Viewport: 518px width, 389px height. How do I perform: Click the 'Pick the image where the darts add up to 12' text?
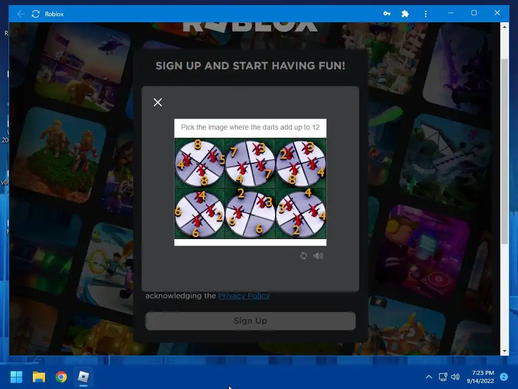tap(250, 127)
